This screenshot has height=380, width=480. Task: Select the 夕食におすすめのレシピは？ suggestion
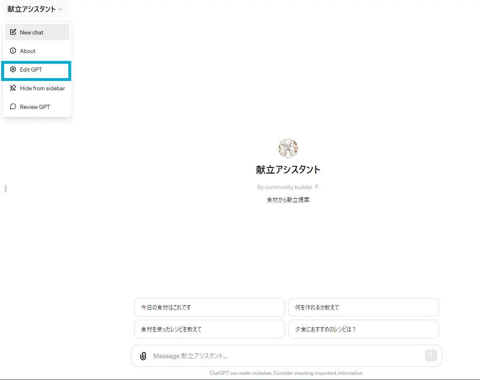(x=363, y=329)
